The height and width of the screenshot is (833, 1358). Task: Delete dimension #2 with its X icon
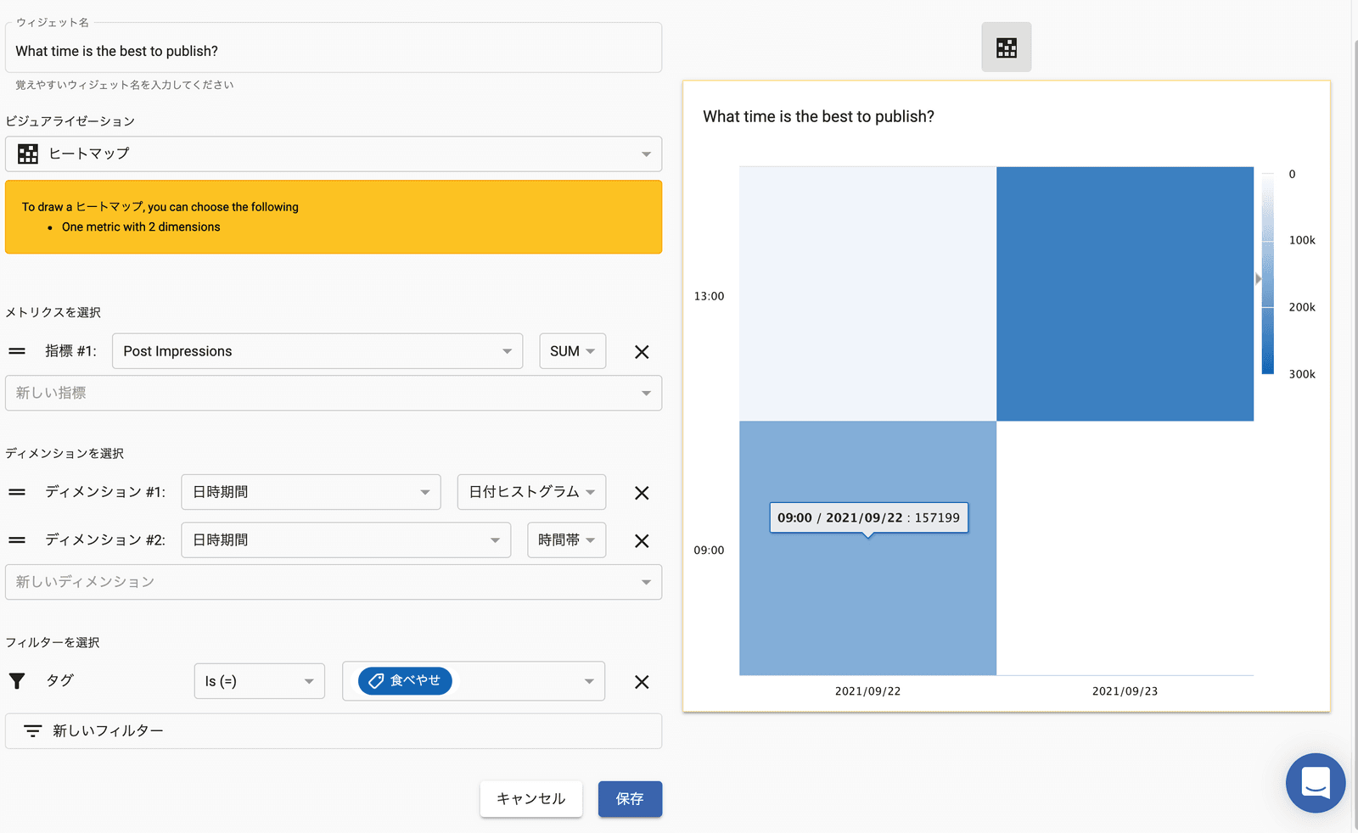click(x=642, y=541)
